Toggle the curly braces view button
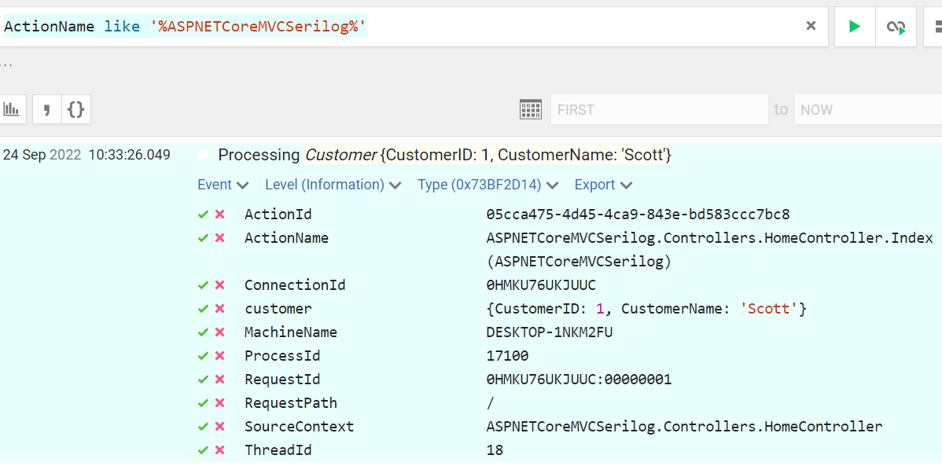 coord(75,109)
